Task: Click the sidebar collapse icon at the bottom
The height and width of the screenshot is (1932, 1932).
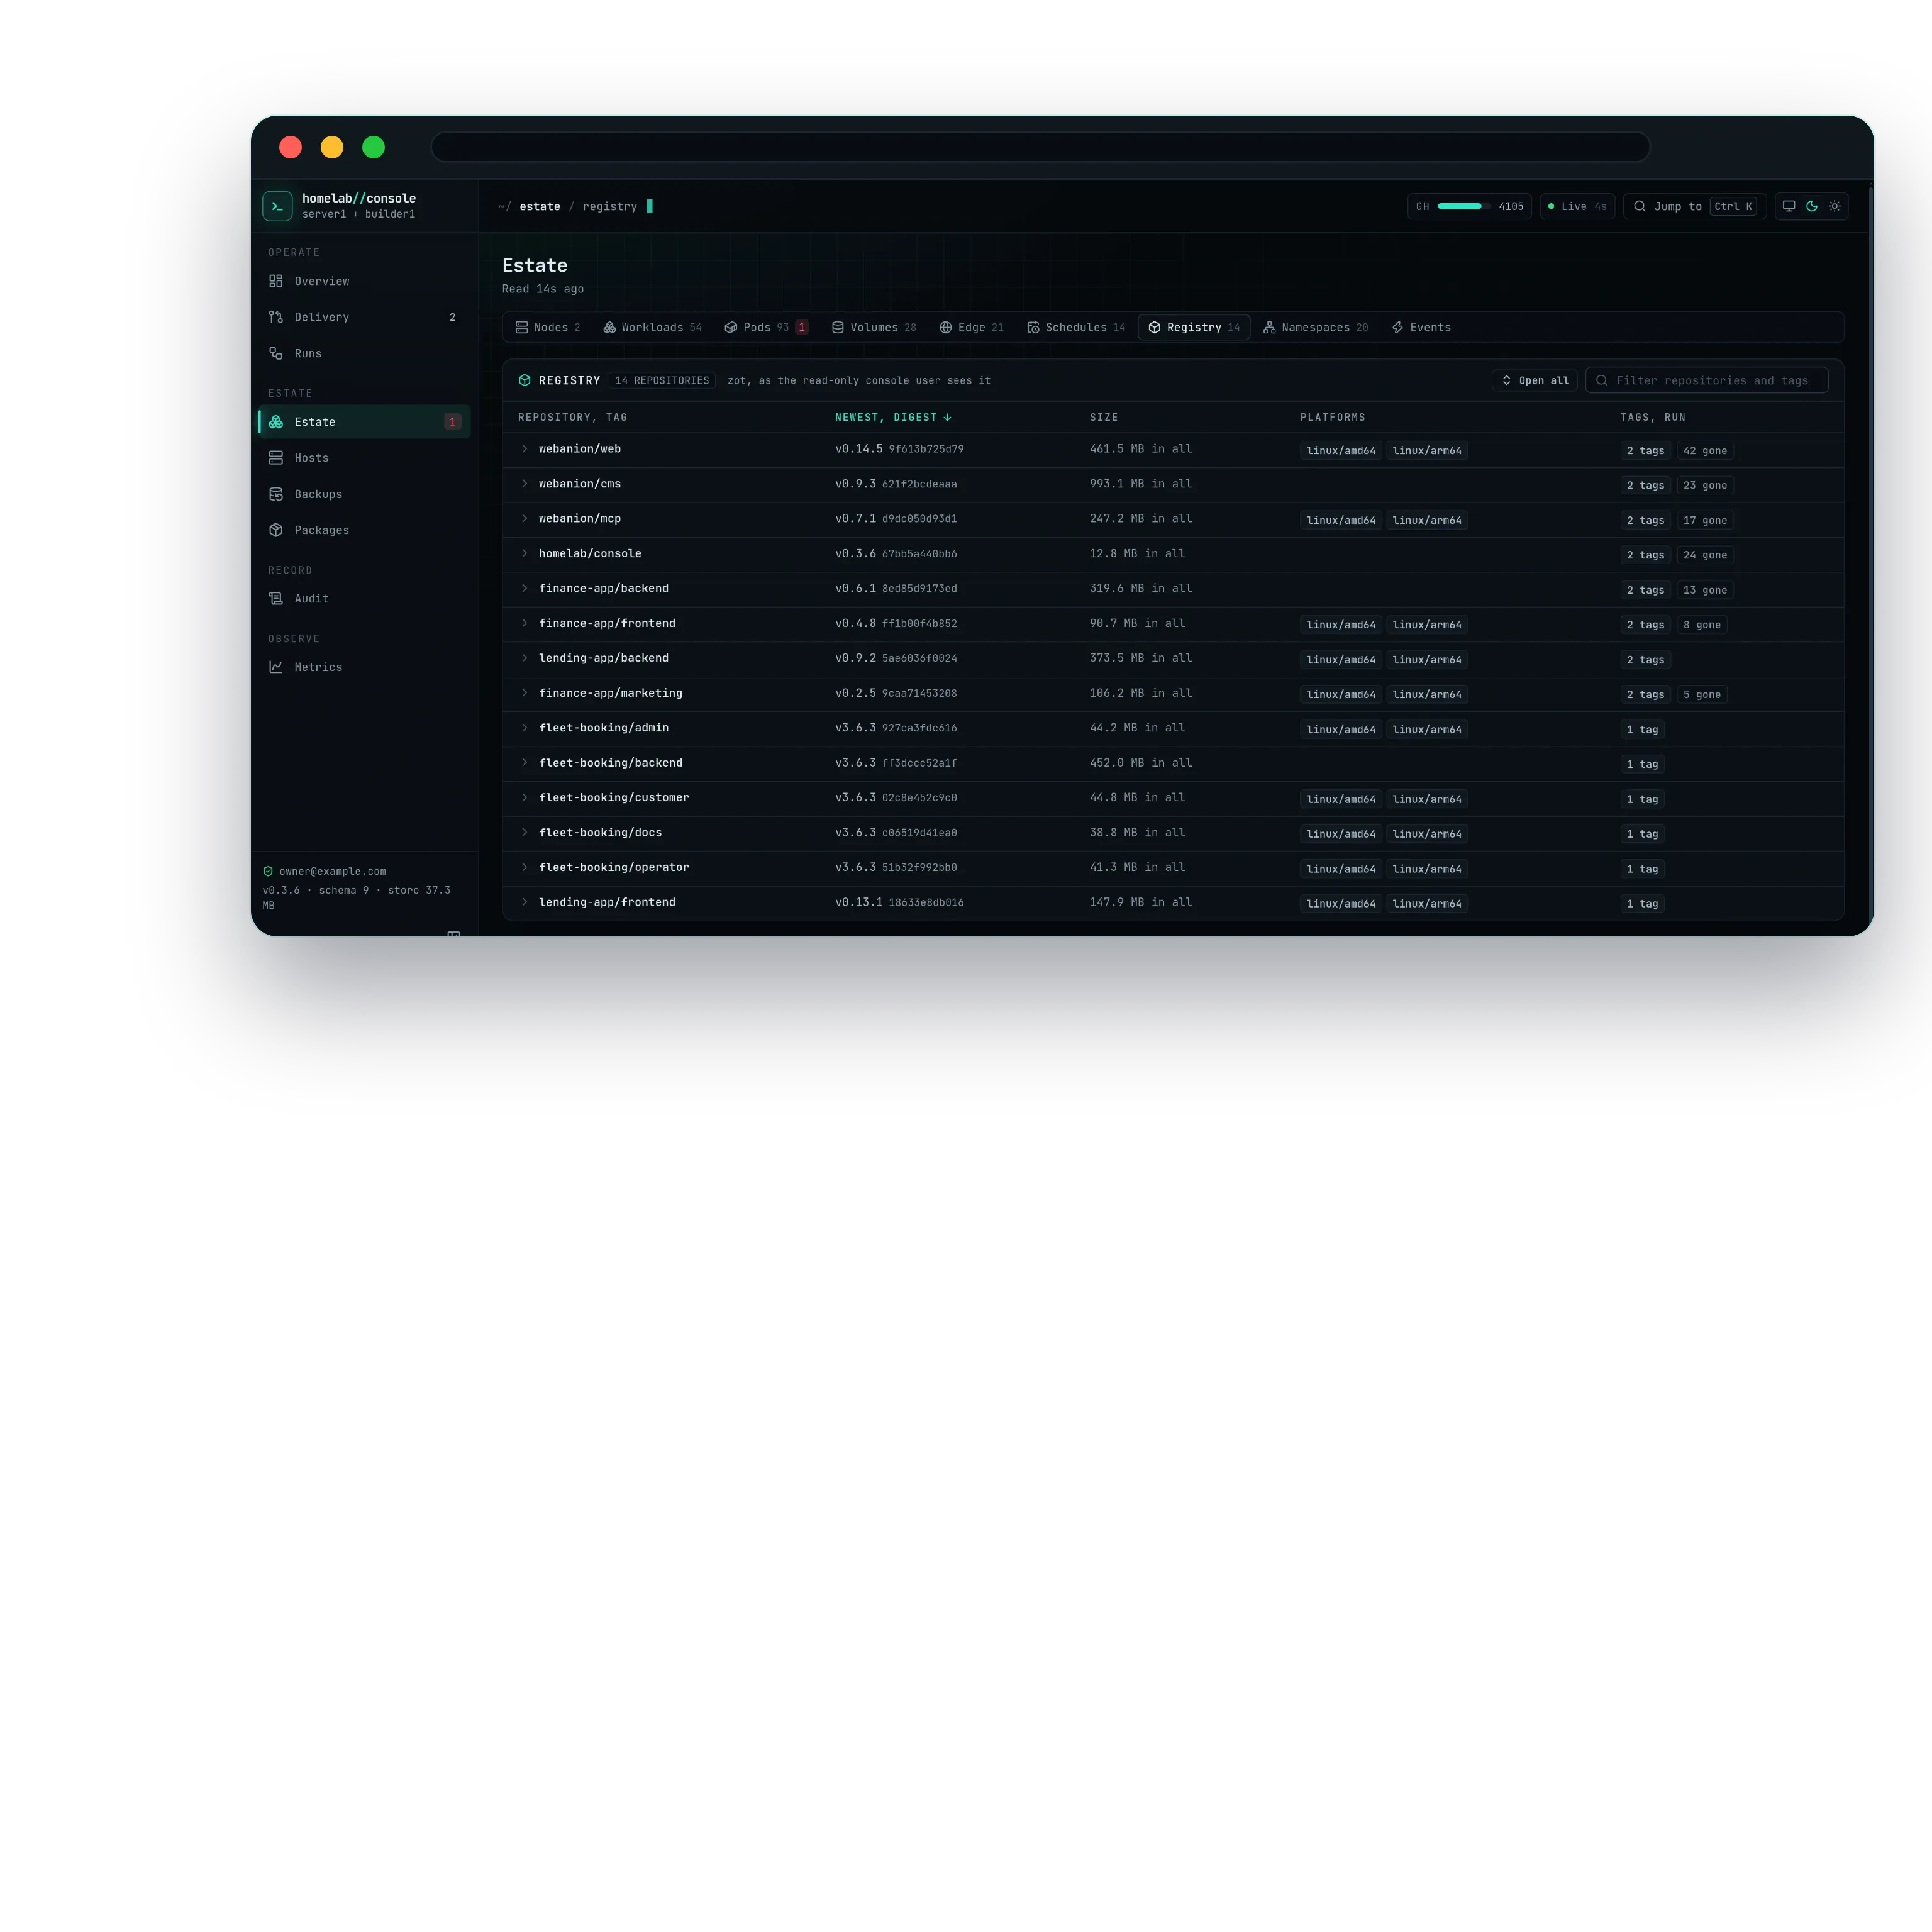Action: (x=454, y=934)
